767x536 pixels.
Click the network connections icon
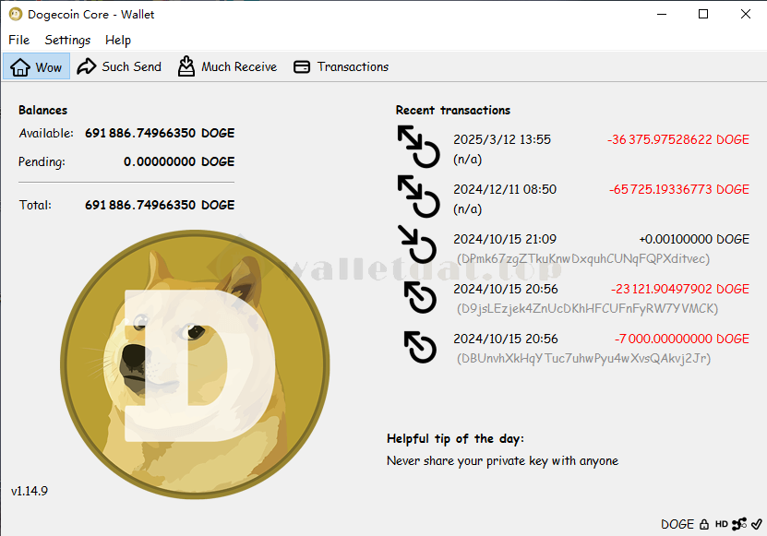[x=739, y=524]
